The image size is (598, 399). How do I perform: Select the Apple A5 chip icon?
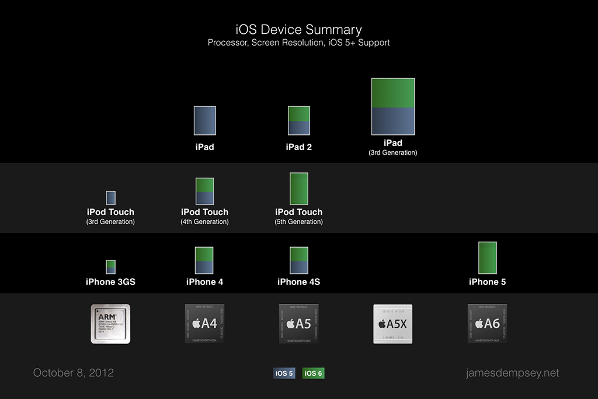[x=298, y=324]
